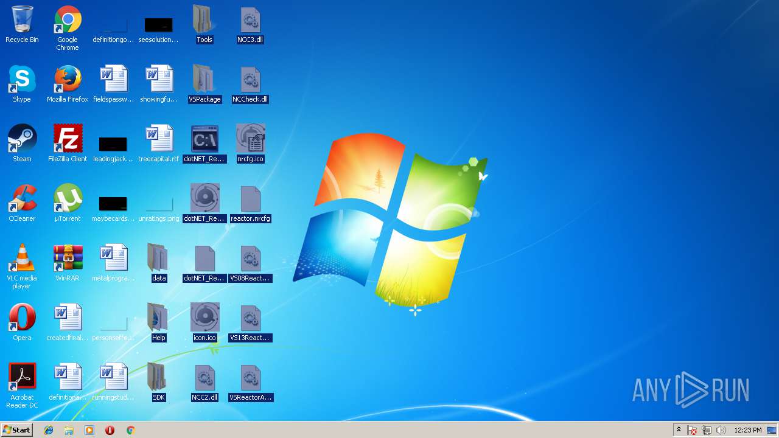Click the Skype desktop shortcut
Screen dimensions: 779x438
pos(22,85)
